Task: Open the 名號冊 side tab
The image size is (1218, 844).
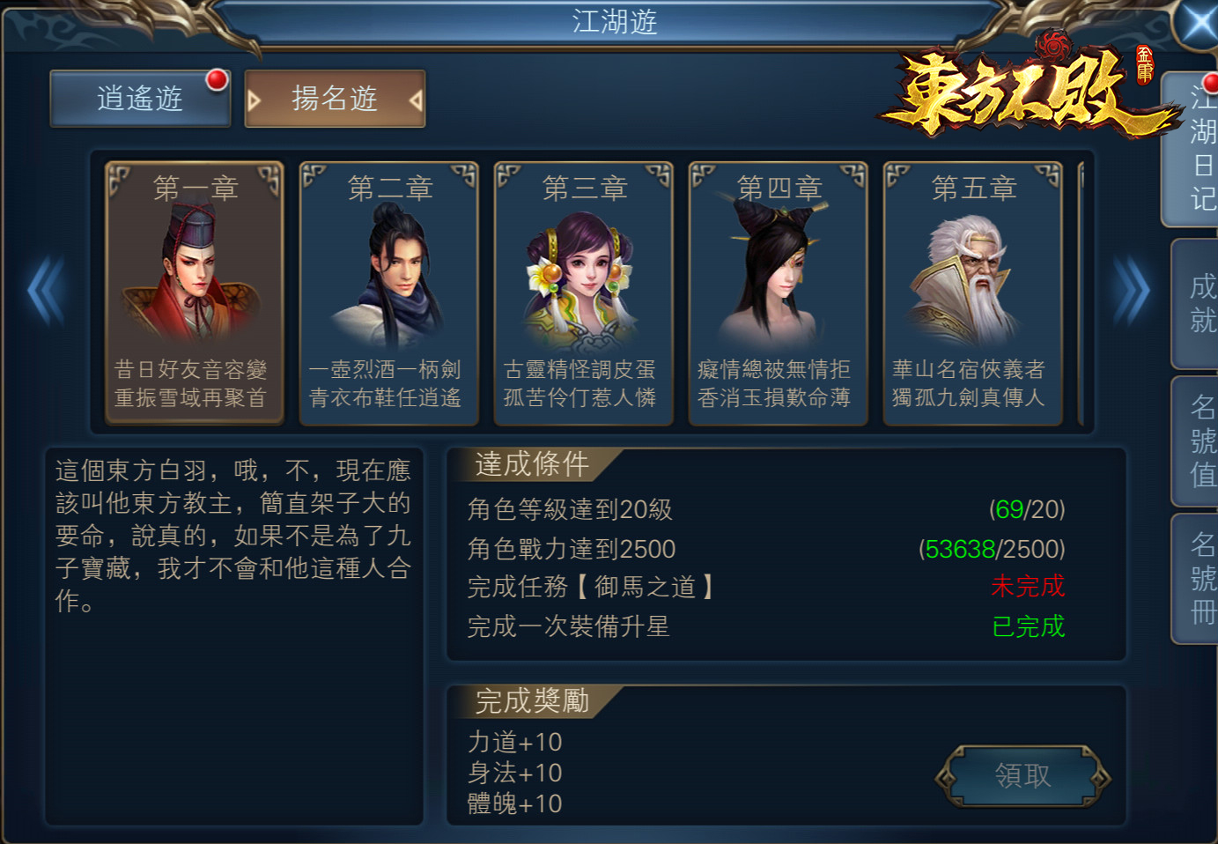Action: coord(1197,579)
